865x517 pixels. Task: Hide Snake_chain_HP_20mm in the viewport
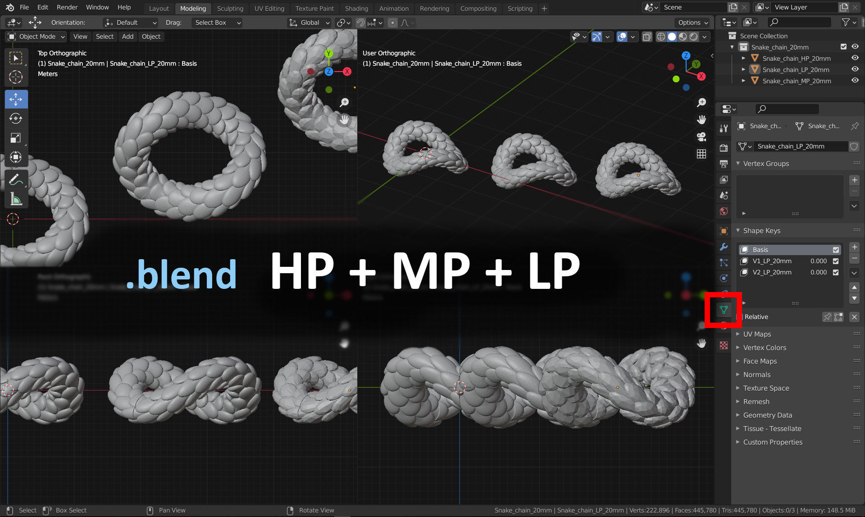click(x=855, y=58)
